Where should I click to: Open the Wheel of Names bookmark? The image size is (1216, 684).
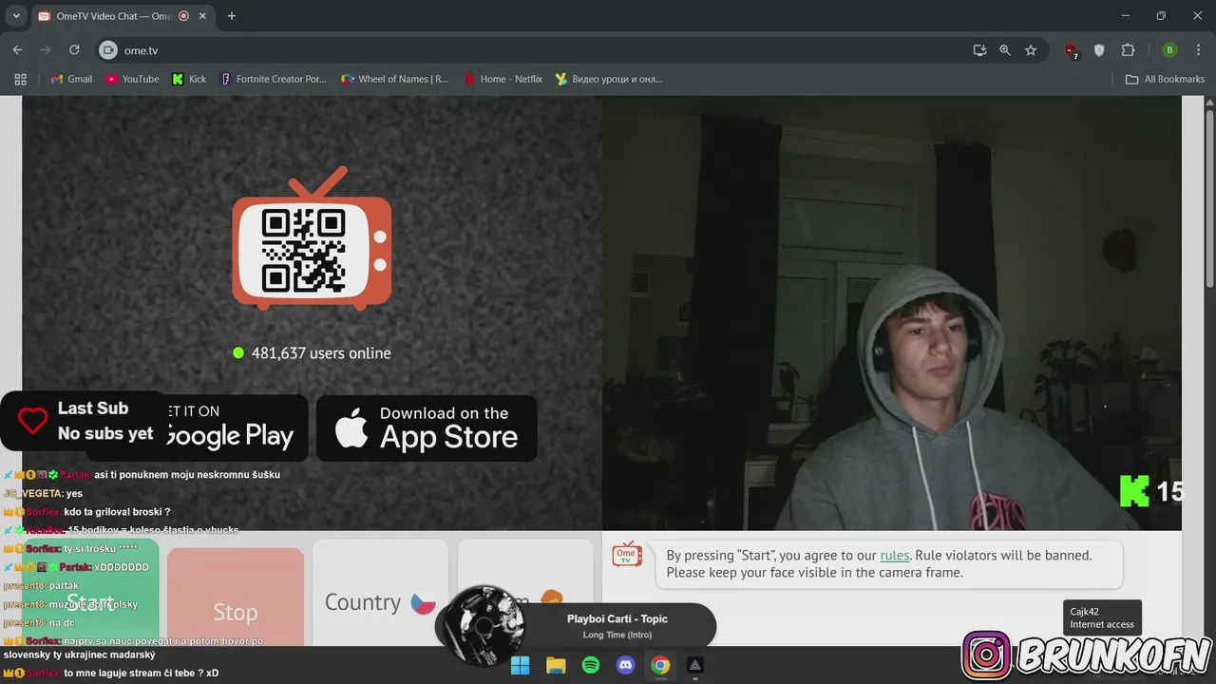[394, 79]
